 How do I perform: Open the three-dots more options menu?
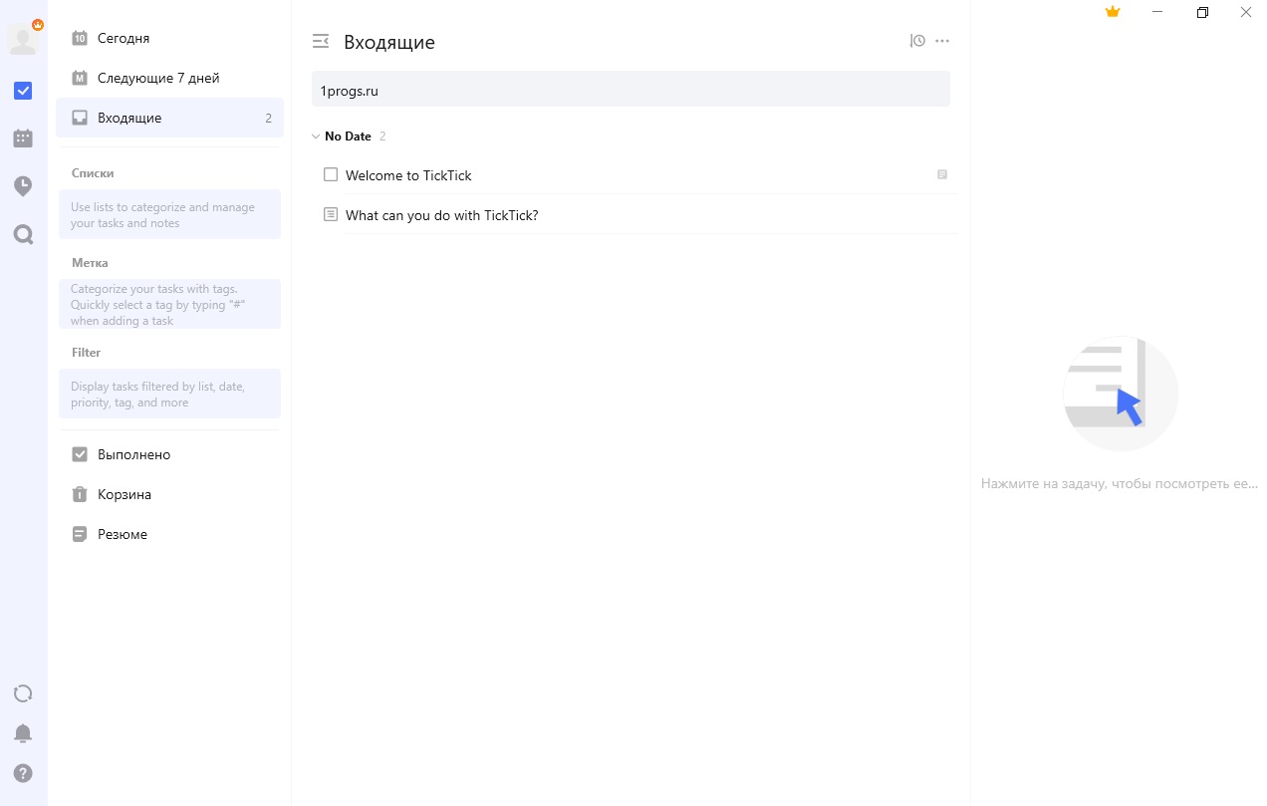pyautogui.click(x=942, y=41)
